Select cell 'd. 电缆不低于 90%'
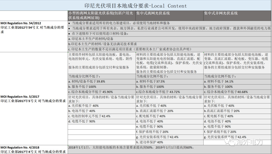The width and height of the screenshot is (272, 154). [102, 121]
